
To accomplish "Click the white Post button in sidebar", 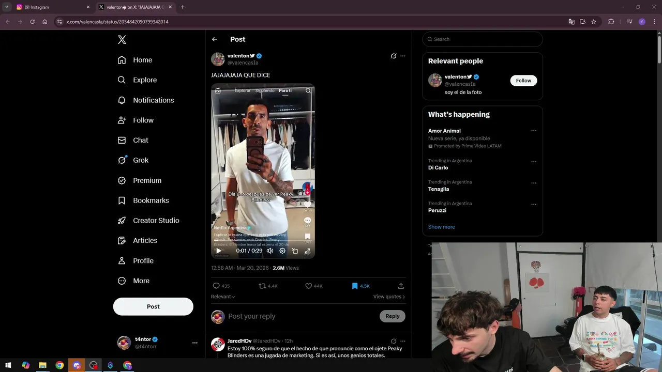I will click(153, 306).
